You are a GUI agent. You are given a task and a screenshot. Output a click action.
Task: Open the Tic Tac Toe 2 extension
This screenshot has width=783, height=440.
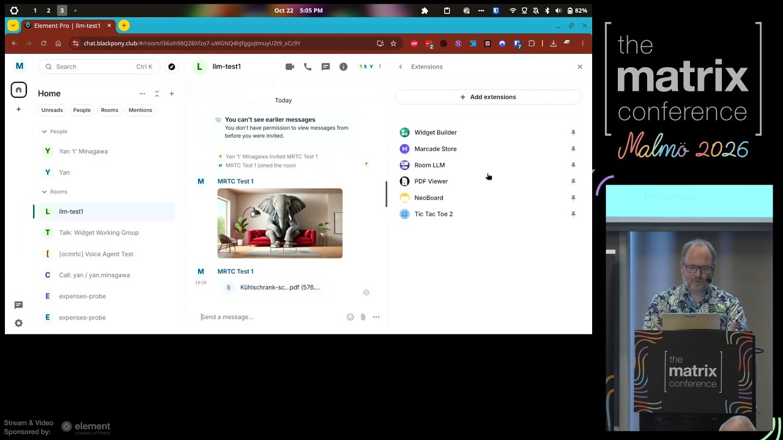(434, 214)
